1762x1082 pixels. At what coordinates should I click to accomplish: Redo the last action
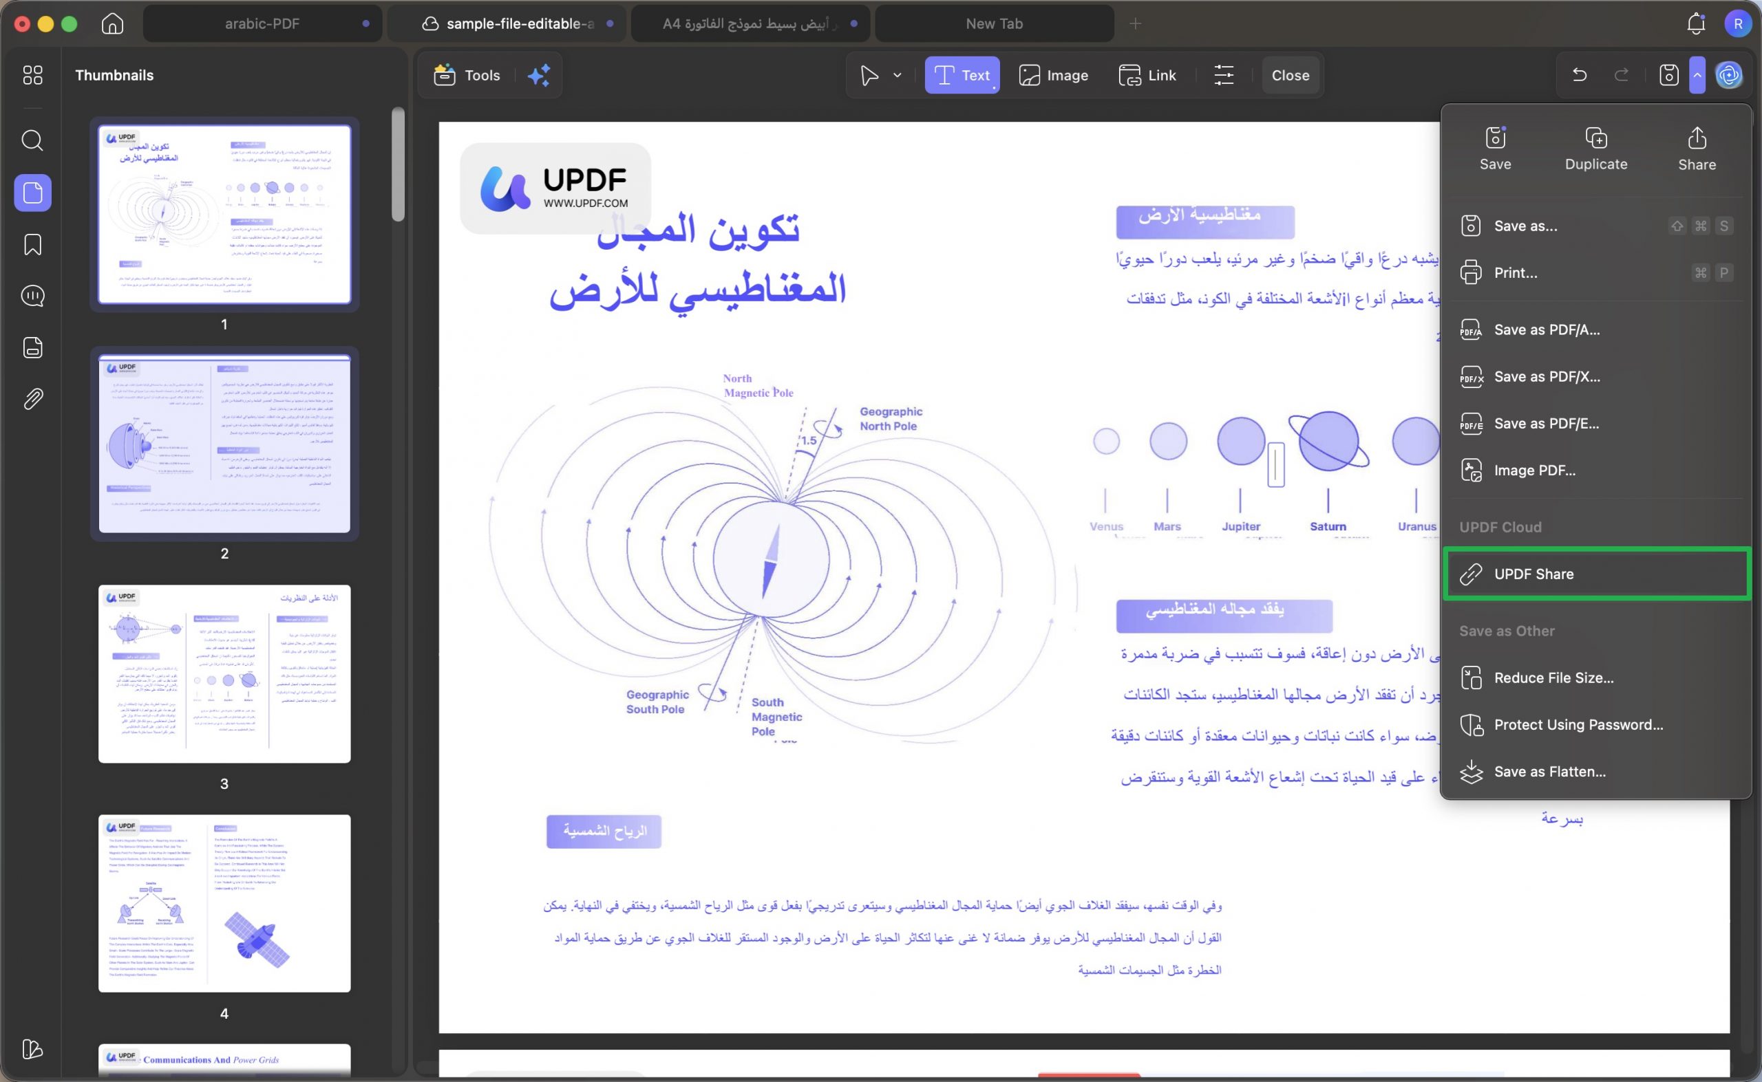click(1622, 74)
